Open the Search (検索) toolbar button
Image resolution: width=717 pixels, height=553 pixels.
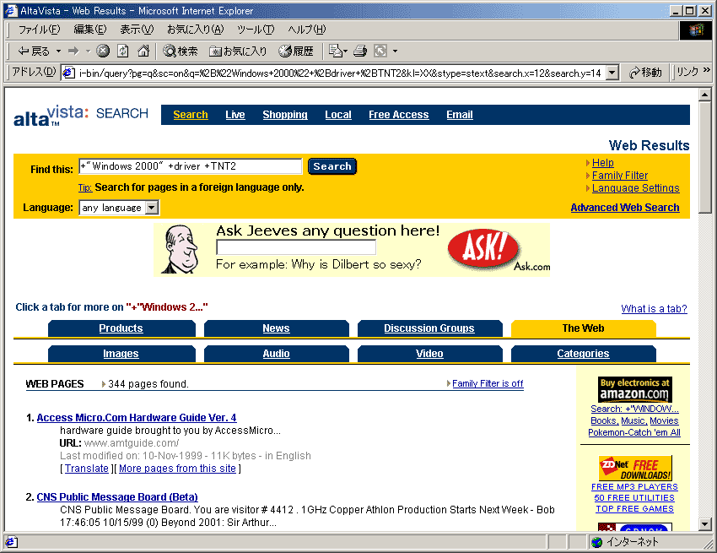coord(181,51)
